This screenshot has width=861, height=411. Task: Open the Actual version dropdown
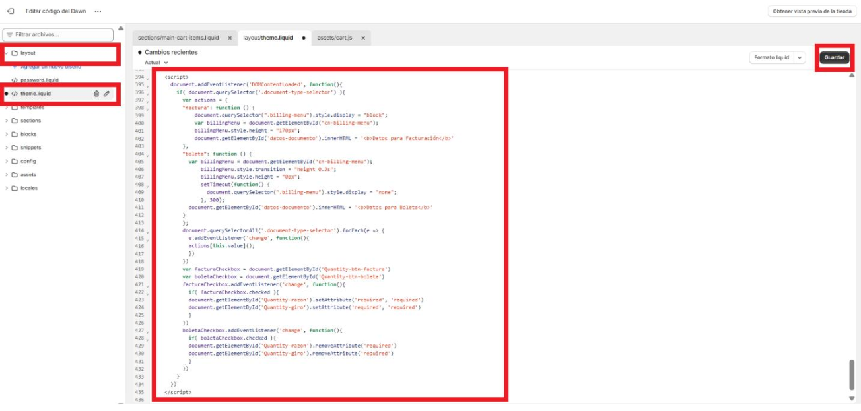pos(156,63)
